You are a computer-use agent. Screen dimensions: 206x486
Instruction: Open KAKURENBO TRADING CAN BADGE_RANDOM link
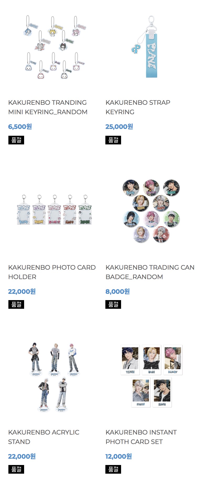point(150,272)
